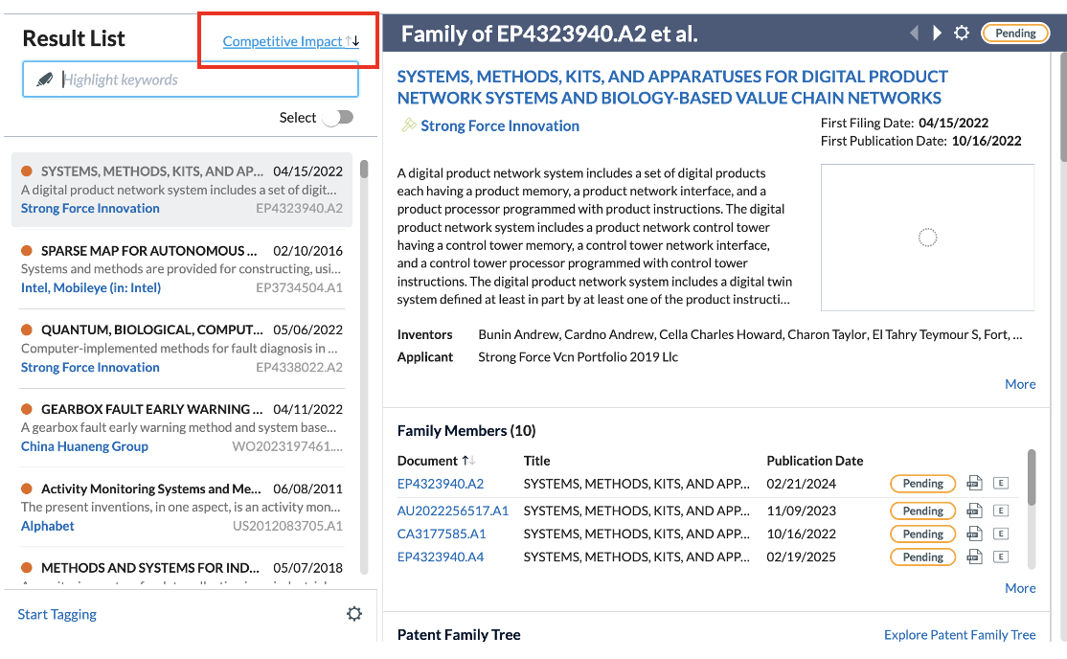
Task: Select Activity Monitoring Systems and Me... result title
Action: (151, 489)
